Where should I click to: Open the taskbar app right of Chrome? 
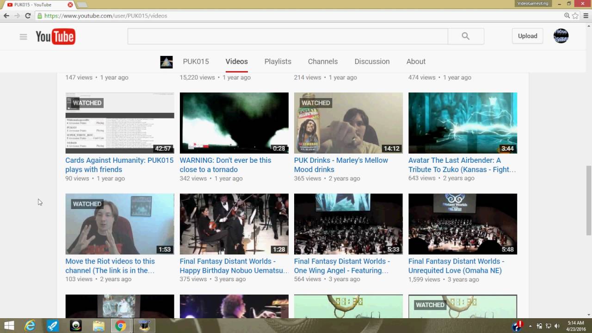coord(144,326)
